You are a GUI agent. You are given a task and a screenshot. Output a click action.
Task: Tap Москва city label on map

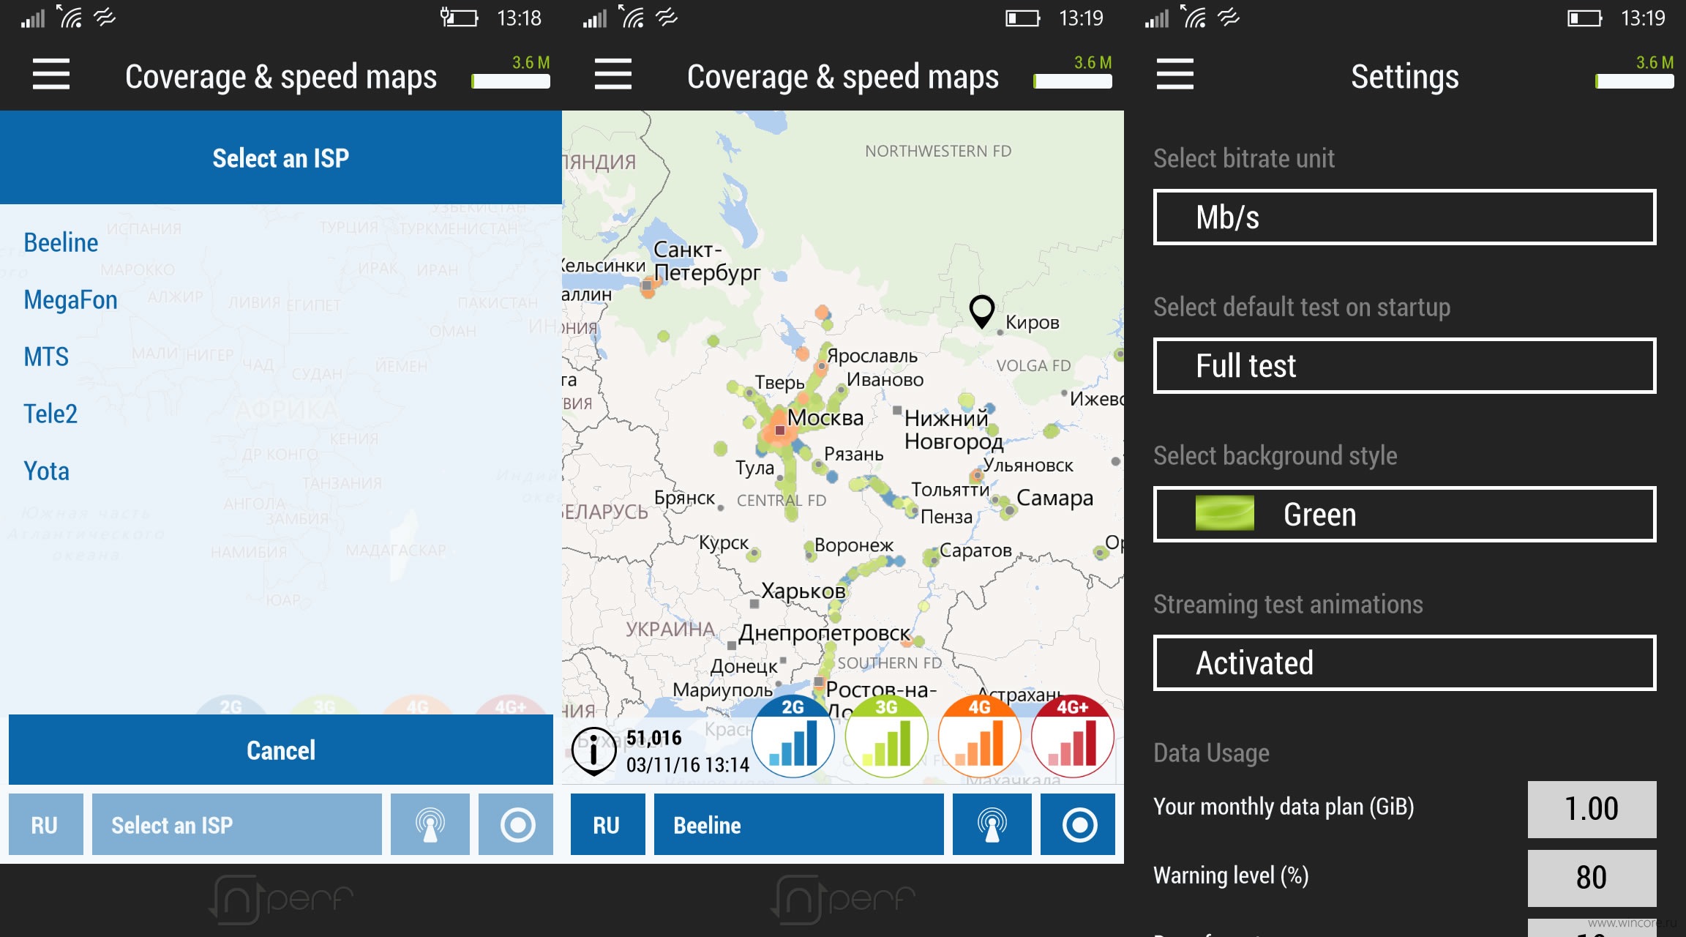(x=825, y=418)
